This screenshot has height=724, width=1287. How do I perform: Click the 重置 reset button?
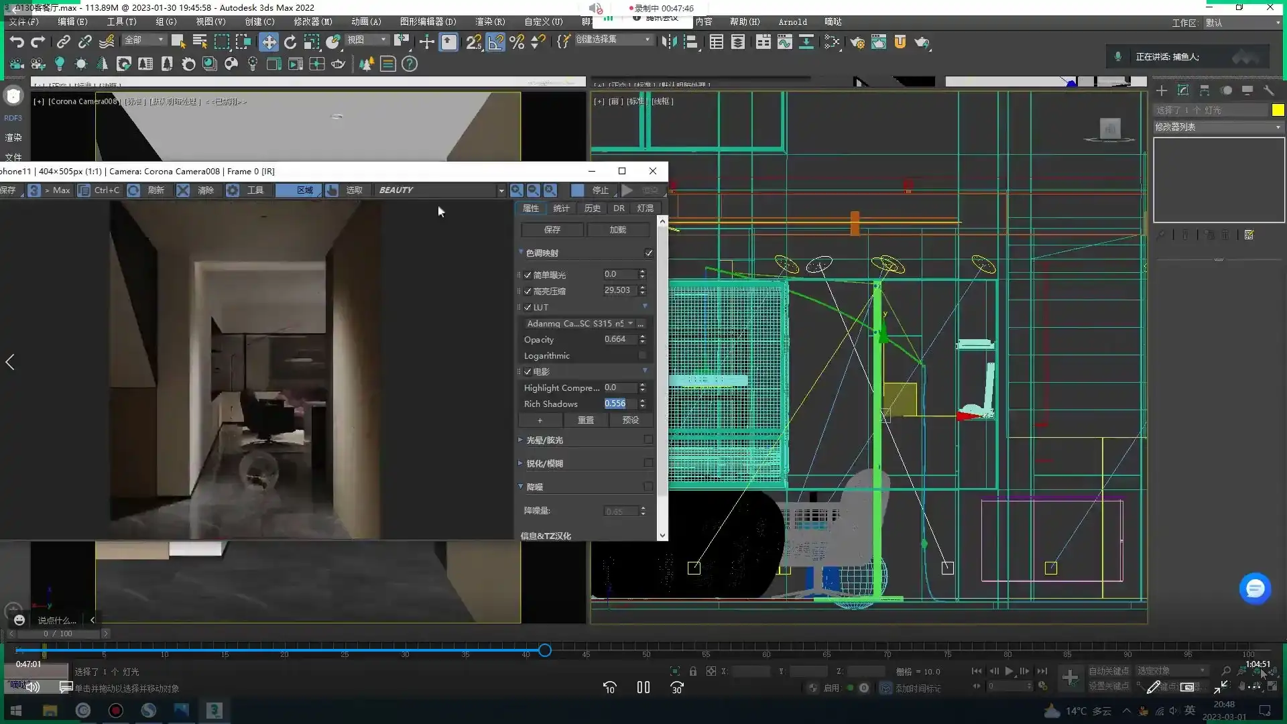[x=585, y=420]
